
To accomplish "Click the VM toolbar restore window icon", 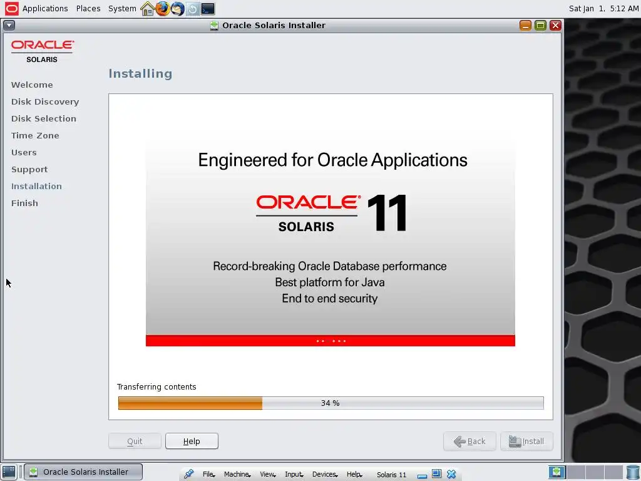I will (x=436, y=473).
